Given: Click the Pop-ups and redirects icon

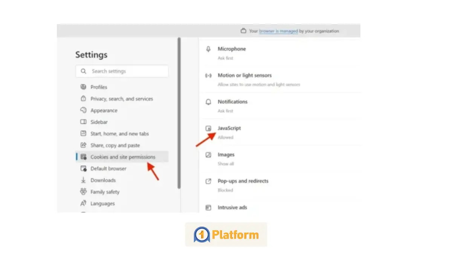Looking at the screenshot, I should point(208,181).
